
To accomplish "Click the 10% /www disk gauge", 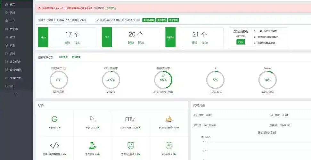I will click(x=267, y=80).
